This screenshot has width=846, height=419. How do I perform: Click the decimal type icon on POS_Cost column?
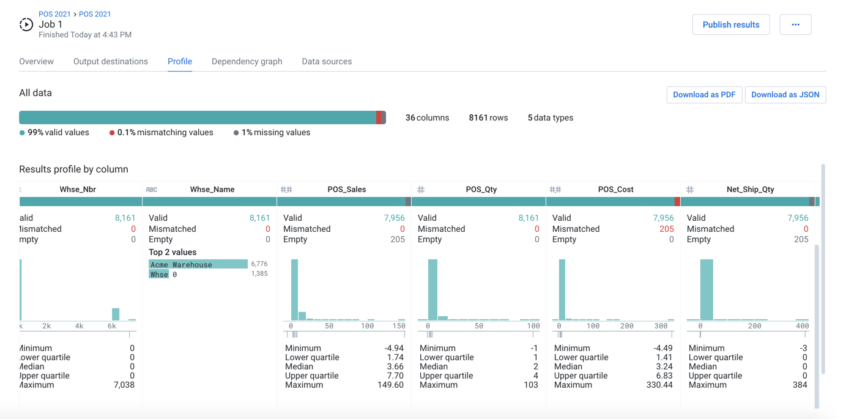[x=555, y=189]
